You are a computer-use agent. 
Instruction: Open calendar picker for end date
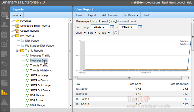click(140, 26)
